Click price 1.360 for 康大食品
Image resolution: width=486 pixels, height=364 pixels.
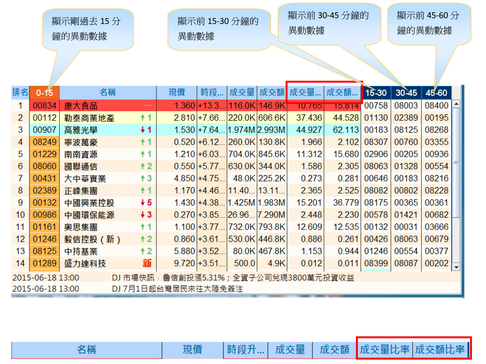point(185,106)
